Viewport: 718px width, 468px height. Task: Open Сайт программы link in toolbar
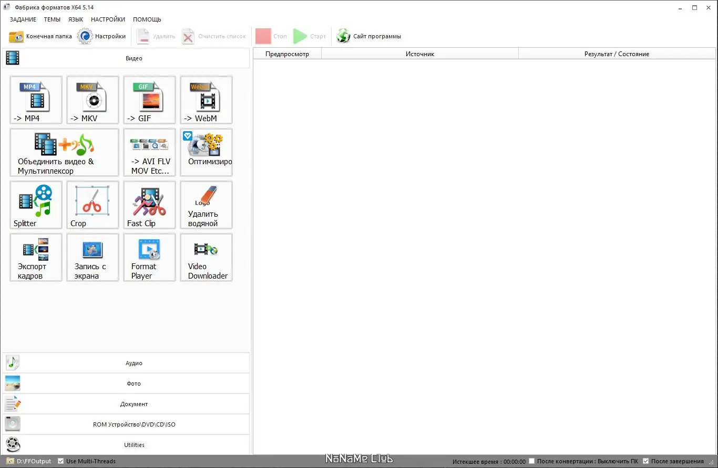point(369,36)
